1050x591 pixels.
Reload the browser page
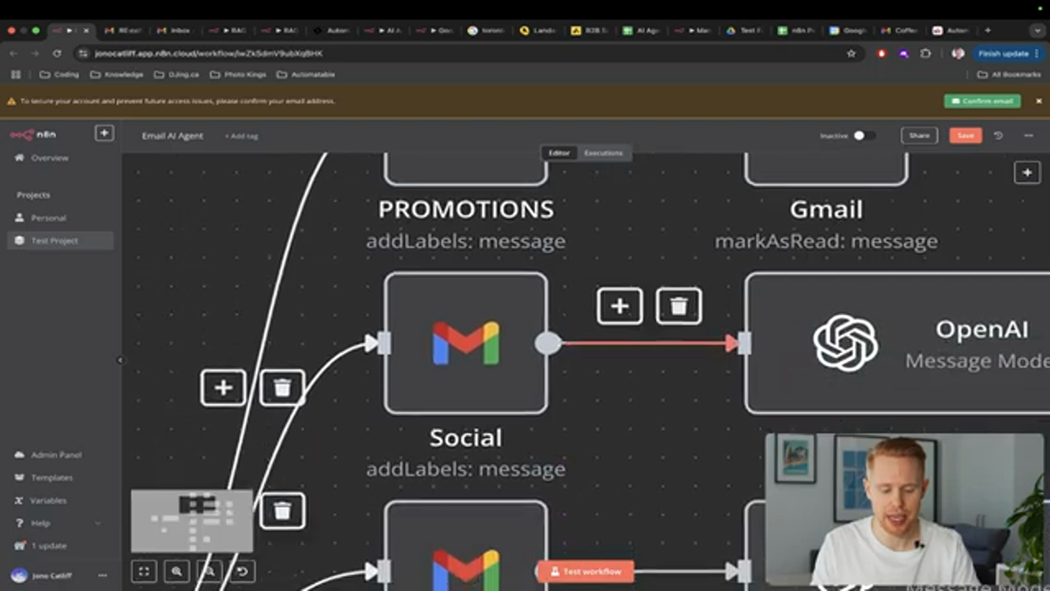[57, 53]
